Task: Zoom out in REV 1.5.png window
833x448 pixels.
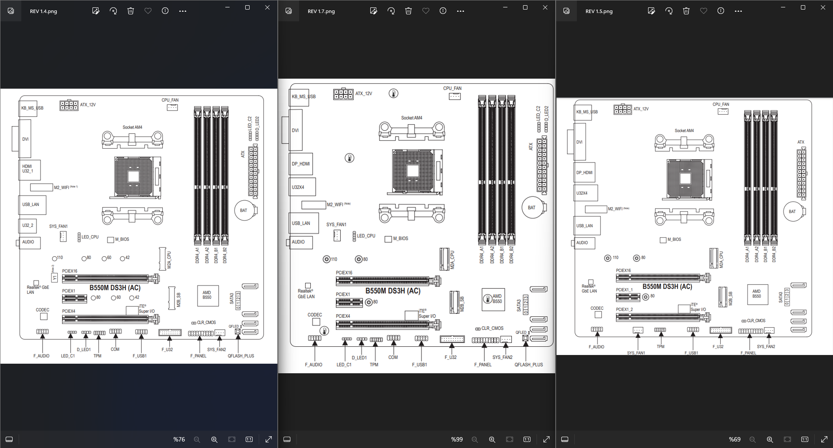Action: (x=753, y=439)
